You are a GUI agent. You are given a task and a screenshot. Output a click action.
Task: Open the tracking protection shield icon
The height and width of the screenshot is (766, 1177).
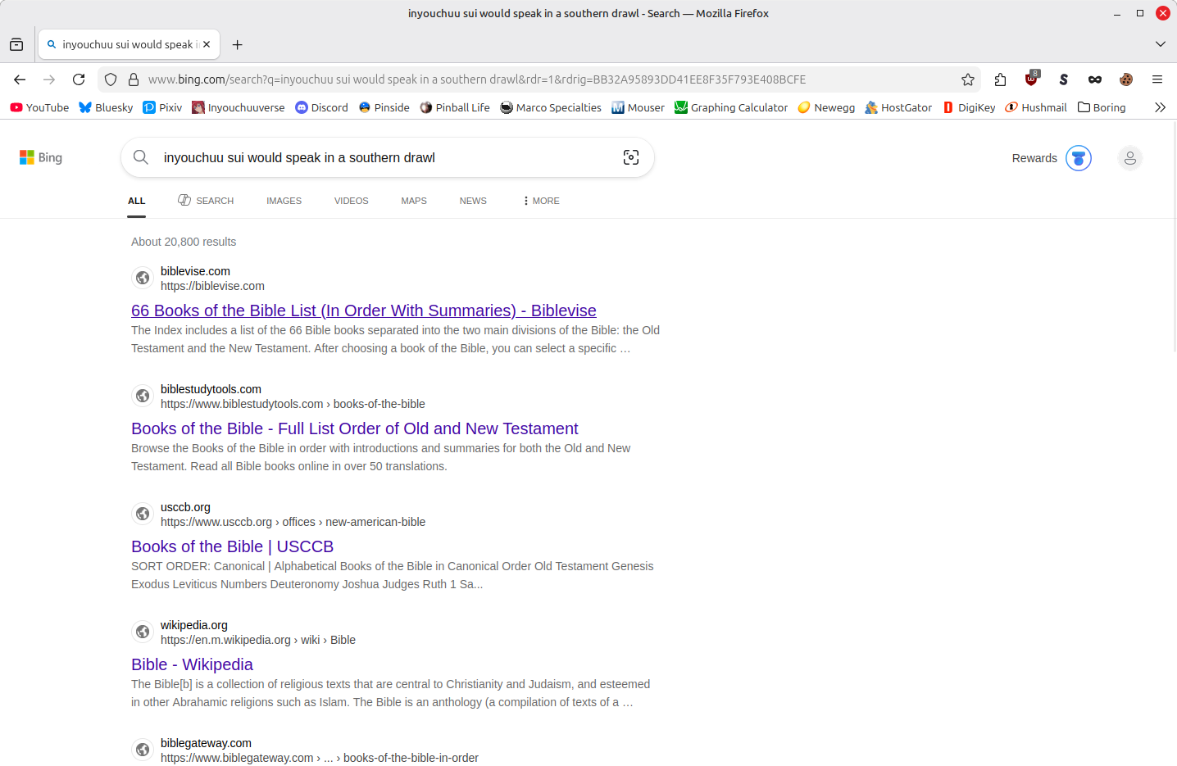111,79
